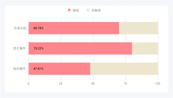Screen dimensions: 173x98
Task: Click the 100 axis tick label
Action: click(x=158, y=84)
